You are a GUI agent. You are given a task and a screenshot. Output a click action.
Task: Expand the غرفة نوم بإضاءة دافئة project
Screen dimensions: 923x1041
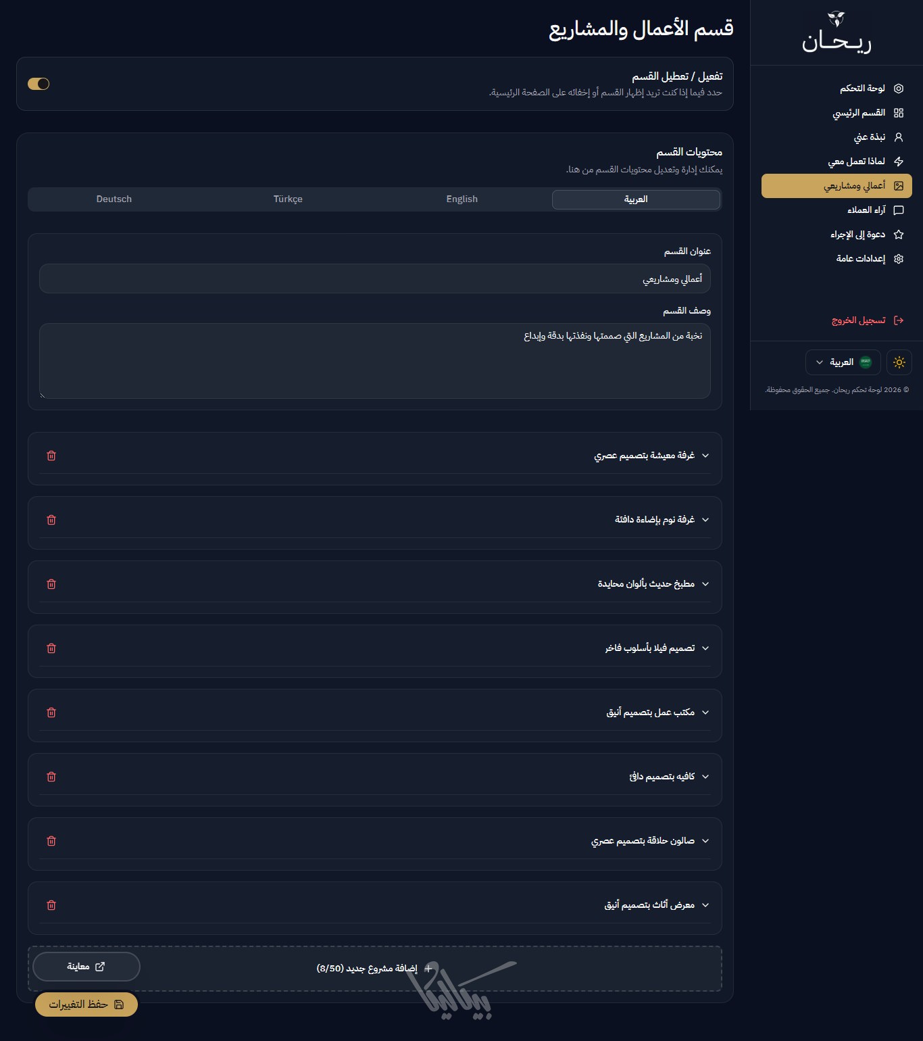tap(654, 520)
